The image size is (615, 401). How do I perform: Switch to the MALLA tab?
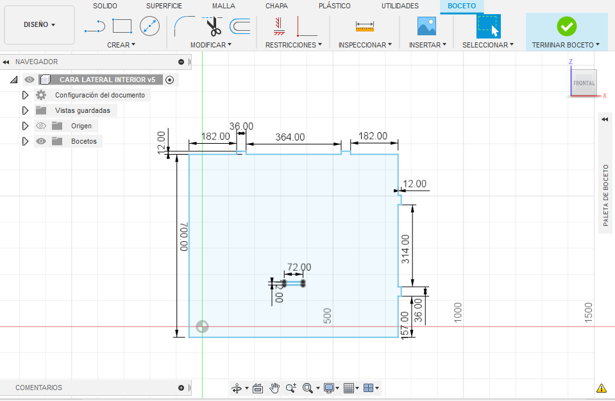tap(224, 6)
